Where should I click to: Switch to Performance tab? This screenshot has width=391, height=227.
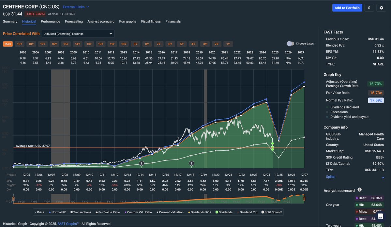coord(50,22)
